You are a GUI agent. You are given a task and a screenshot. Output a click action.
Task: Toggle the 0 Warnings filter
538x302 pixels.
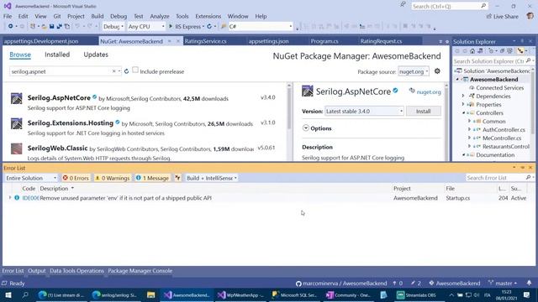[112, 178]
